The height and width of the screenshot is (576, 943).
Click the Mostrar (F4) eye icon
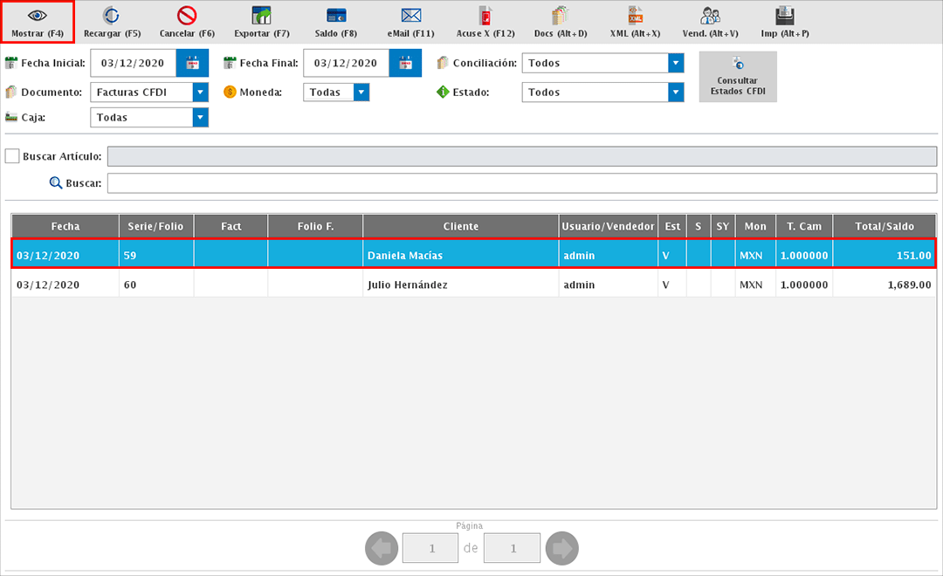(38, 16)
